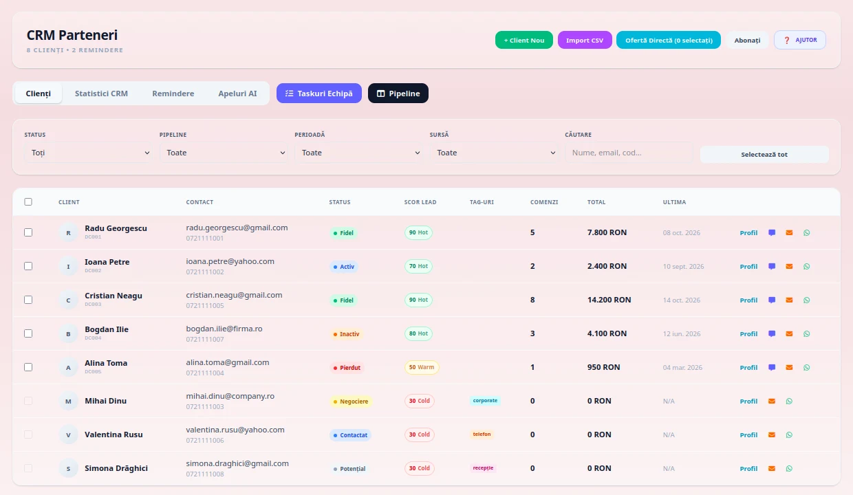
Task: Expand the Status filter dropdown
Action: (x=89, y=153)
